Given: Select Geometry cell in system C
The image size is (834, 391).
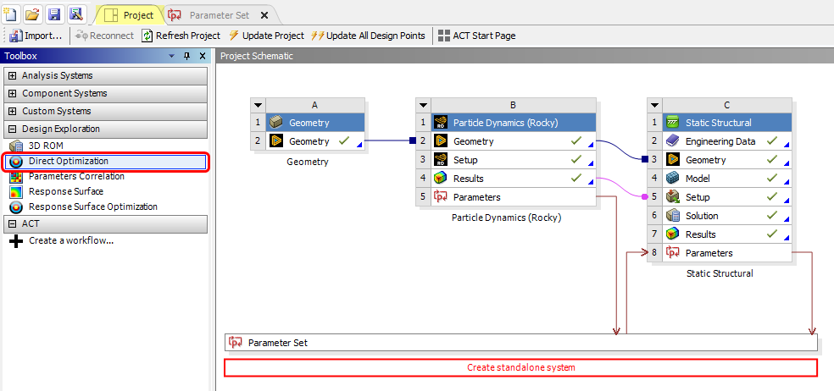Looking at the screenshot, I should pyautogui.click(x=727, y=160).
